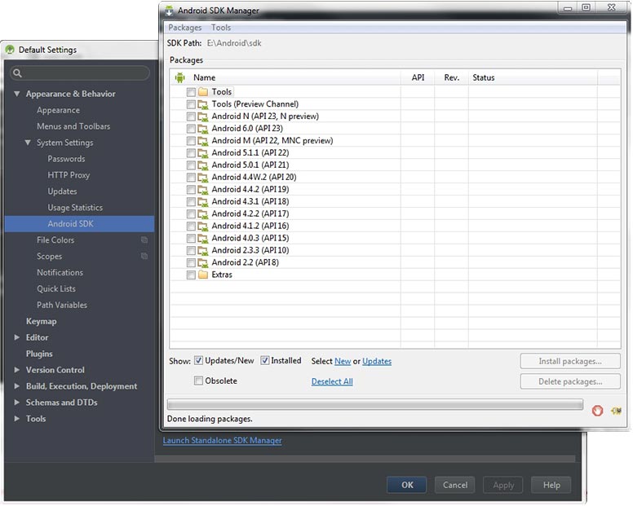Click the New selection link
Screen dimensions: 633x506
(343, 361)
